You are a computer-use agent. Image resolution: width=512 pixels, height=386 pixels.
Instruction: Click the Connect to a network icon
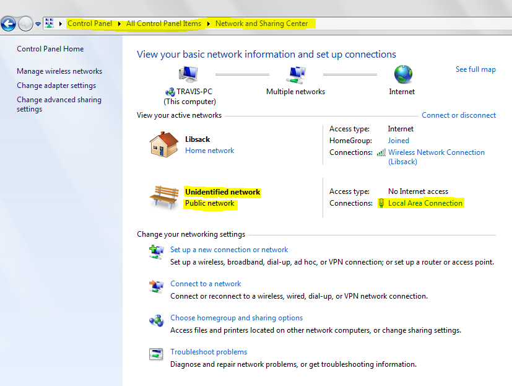(157, 287)
